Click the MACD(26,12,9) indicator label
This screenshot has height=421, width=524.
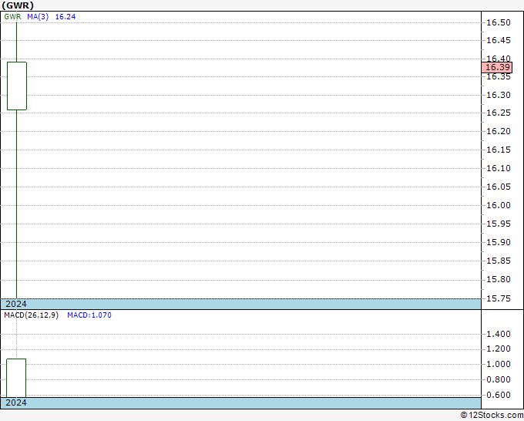[x=31, y=315]
